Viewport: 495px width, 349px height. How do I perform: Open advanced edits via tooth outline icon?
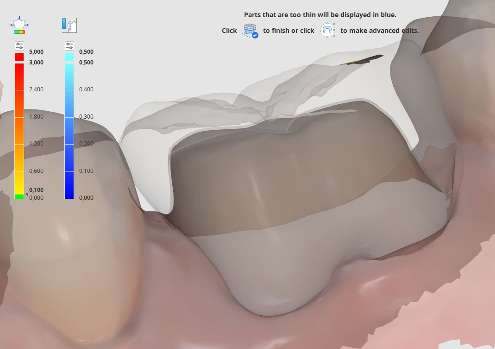tap(327, 31)
